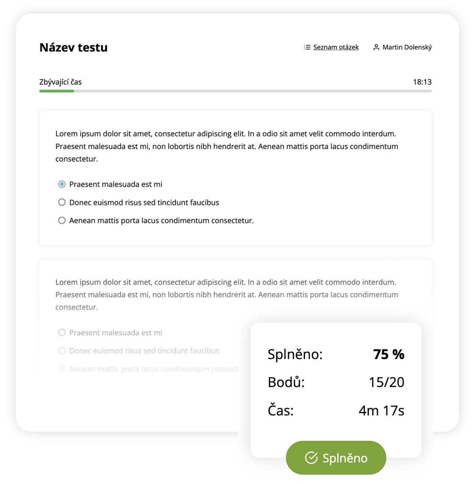The height and width of the screenshot is (484, 474).
Task: Click the user profile icon
Action: pos(376,47)
